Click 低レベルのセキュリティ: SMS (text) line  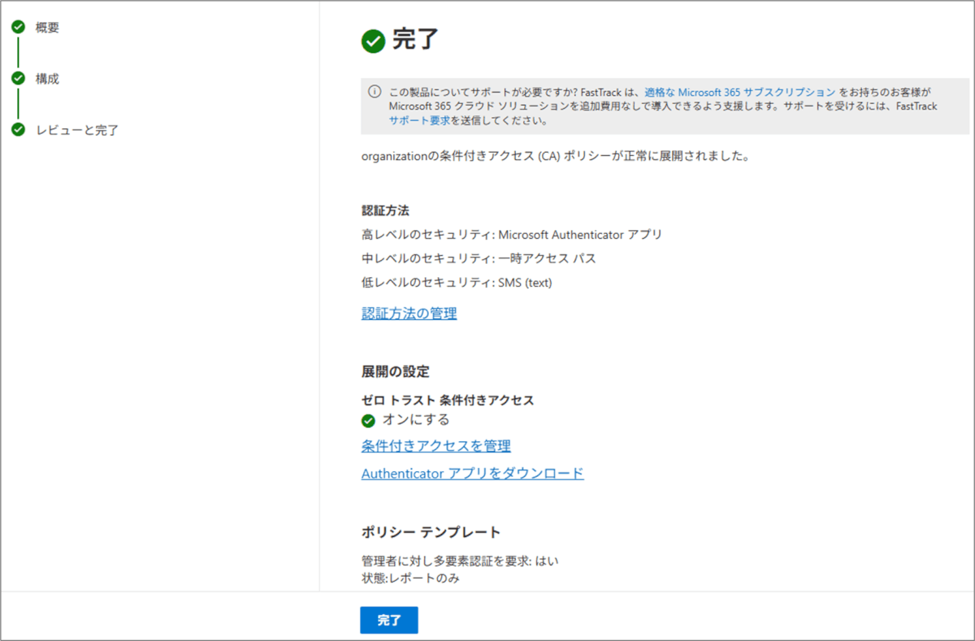pos(457,283)
